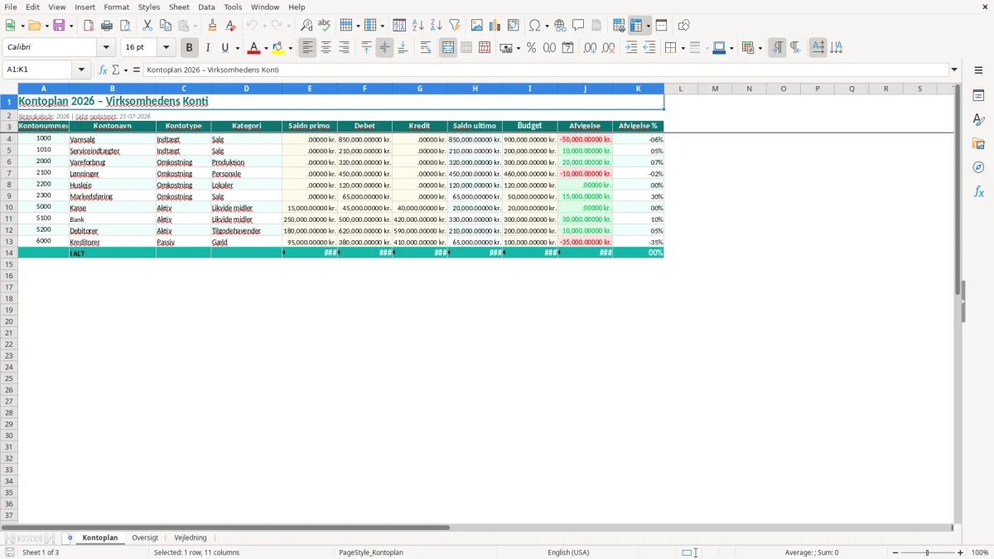The image size is (994, 559).
Task: Click English (USA) language in status bar
Action: (x=568, y=552)
